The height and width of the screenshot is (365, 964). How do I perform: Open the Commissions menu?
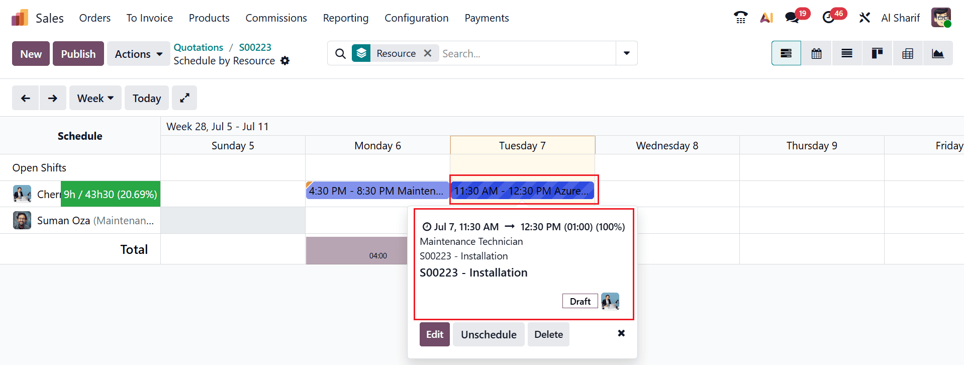tap(276, 18)
